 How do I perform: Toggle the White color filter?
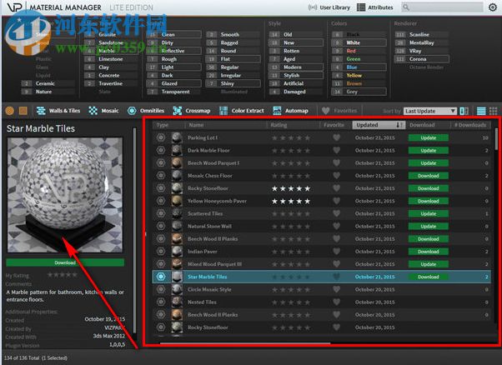pos(359,42)
